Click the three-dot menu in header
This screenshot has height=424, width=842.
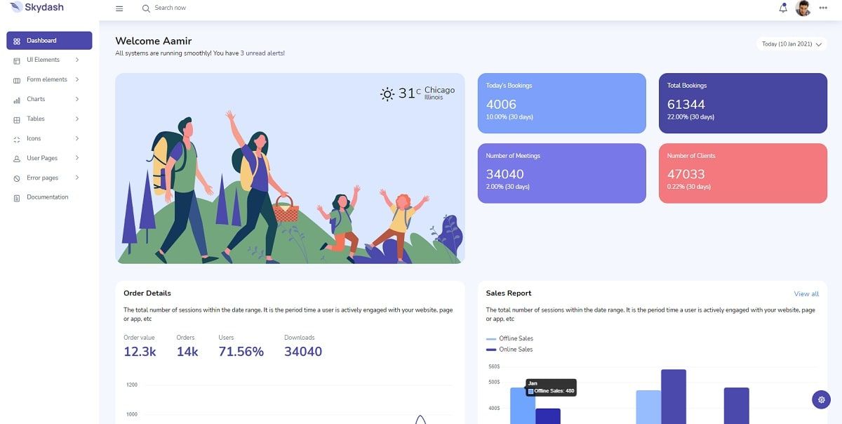pos(823,8)
